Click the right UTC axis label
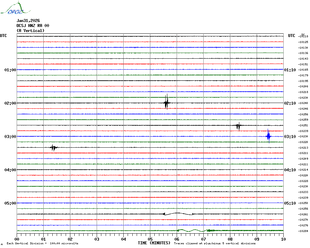The width and height of the screenshot is (310, 248). [x=291, y=36]
